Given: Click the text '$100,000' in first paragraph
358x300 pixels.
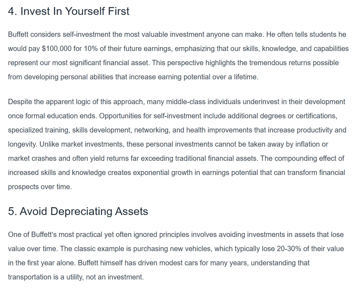Looking at the screenshot, I should [x=57, y=49].
